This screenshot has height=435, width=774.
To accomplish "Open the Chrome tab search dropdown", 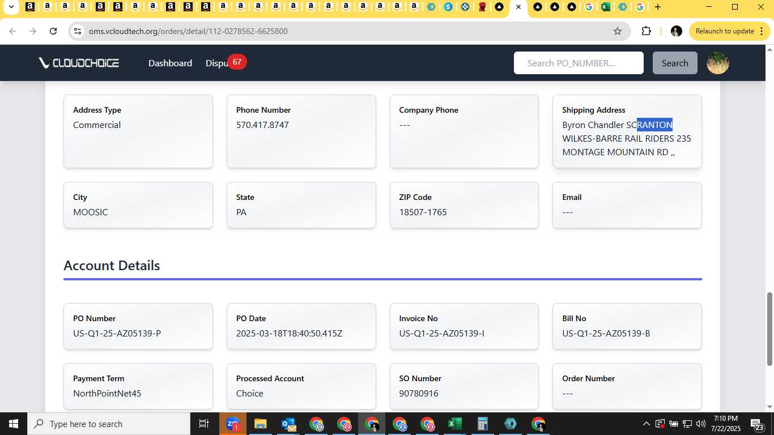I will pyautogui.click(x=10, y=7).
